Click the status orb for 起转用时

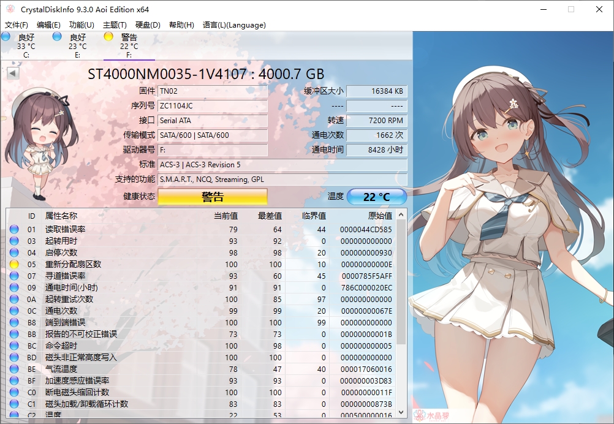pos(14,241)
